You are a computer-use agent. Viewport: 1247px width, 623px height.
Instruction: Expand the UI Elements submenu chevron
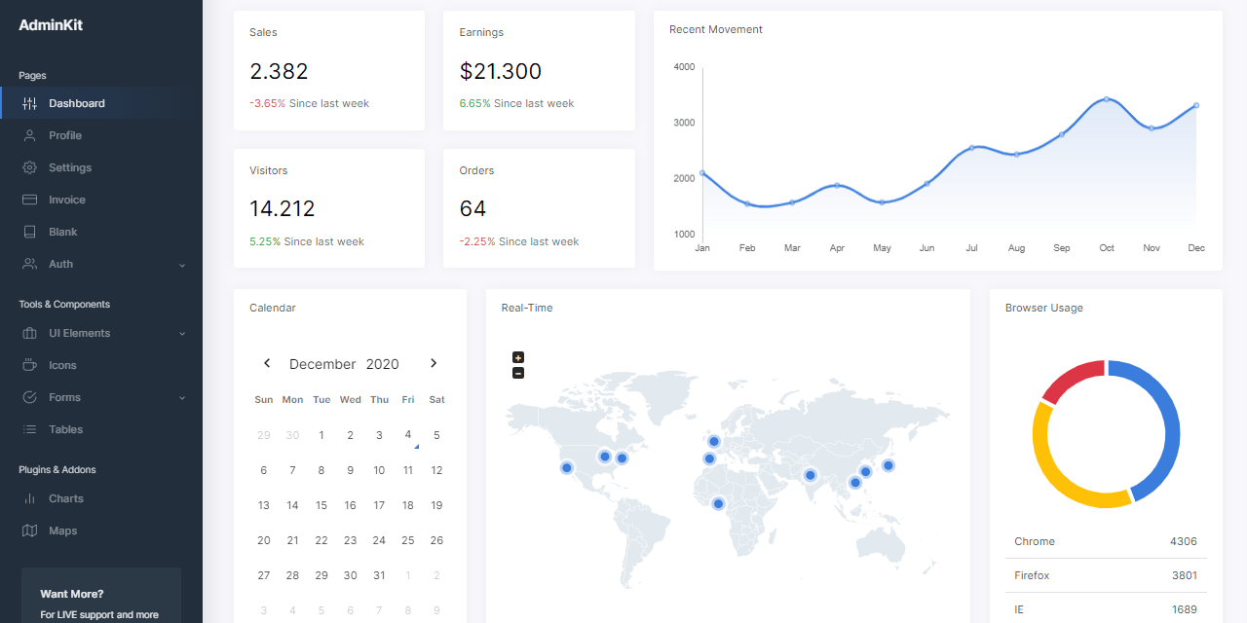(x=182, y=334)
